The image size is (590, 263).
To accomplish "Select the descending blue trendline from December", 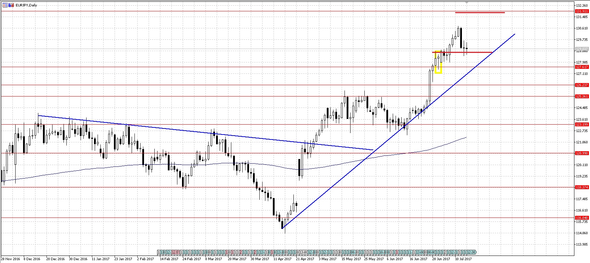I will 205,132.
